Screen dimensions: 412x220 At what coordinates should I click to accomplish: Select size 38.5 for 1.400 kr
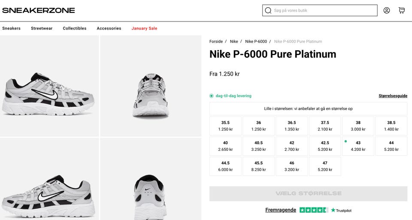pyautogui.click(x=391, y=126)
